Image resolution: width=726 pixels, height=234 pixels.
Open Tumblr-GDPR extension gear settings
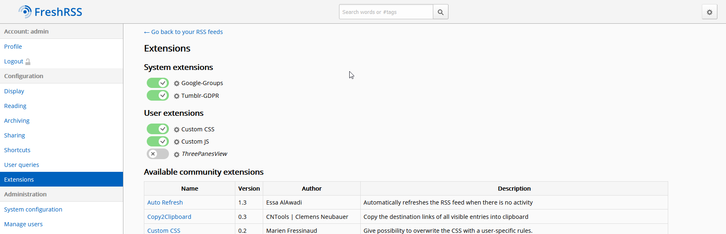pos(177,96)
